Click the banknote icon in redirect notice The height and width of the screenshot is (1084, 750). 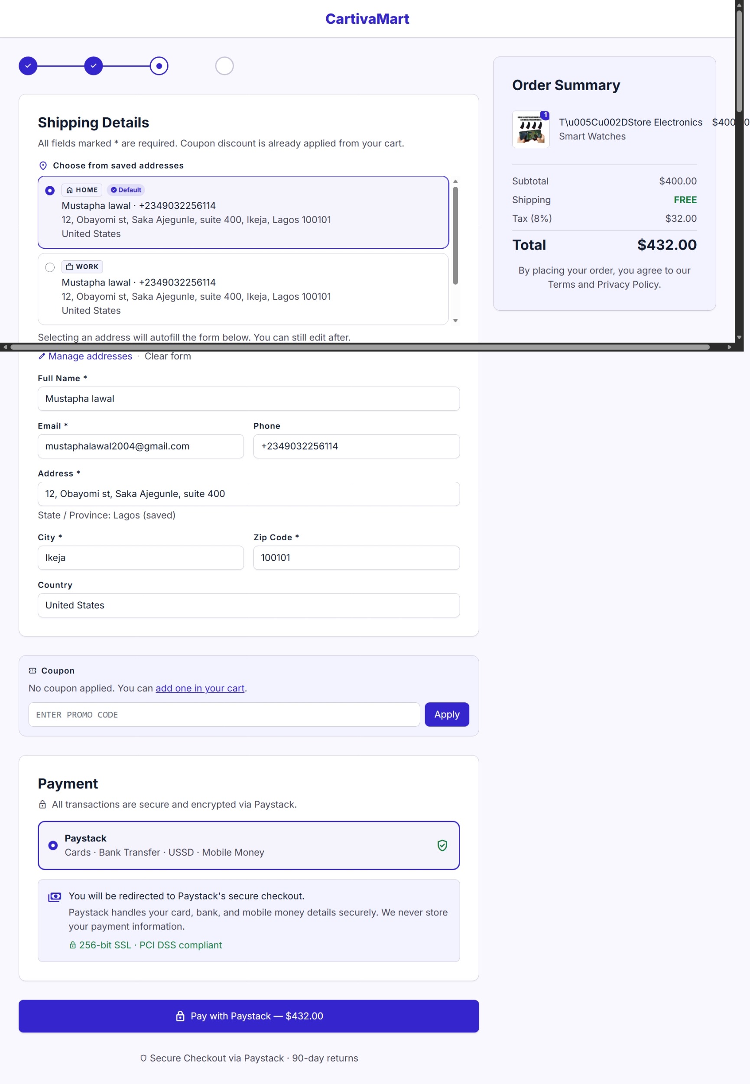tap(55, 897)
